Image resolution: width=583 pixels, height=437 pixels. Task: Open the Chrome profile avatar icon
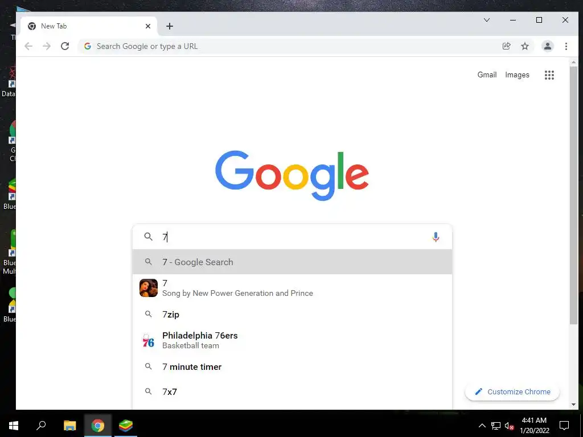point(547,46)
